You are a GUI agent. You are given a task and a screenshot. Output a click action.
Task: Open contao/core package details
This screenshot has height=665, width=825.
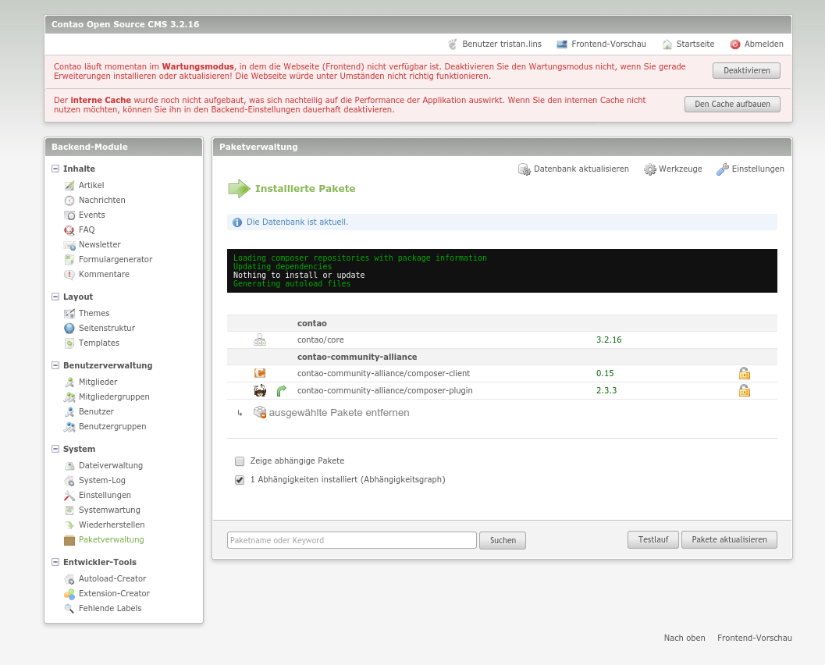(321, 340)
